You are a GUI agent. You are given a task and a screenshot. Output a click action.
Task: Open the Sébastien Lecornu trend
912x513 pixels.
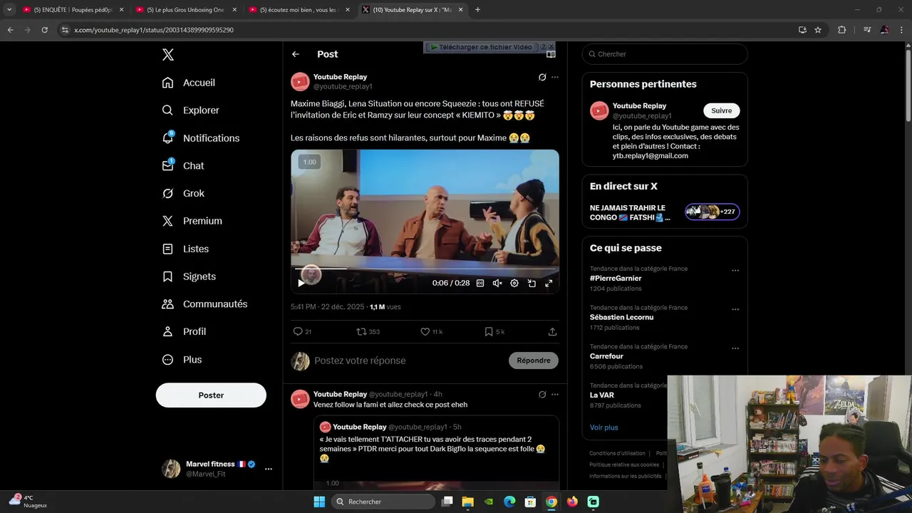point(621,317)
